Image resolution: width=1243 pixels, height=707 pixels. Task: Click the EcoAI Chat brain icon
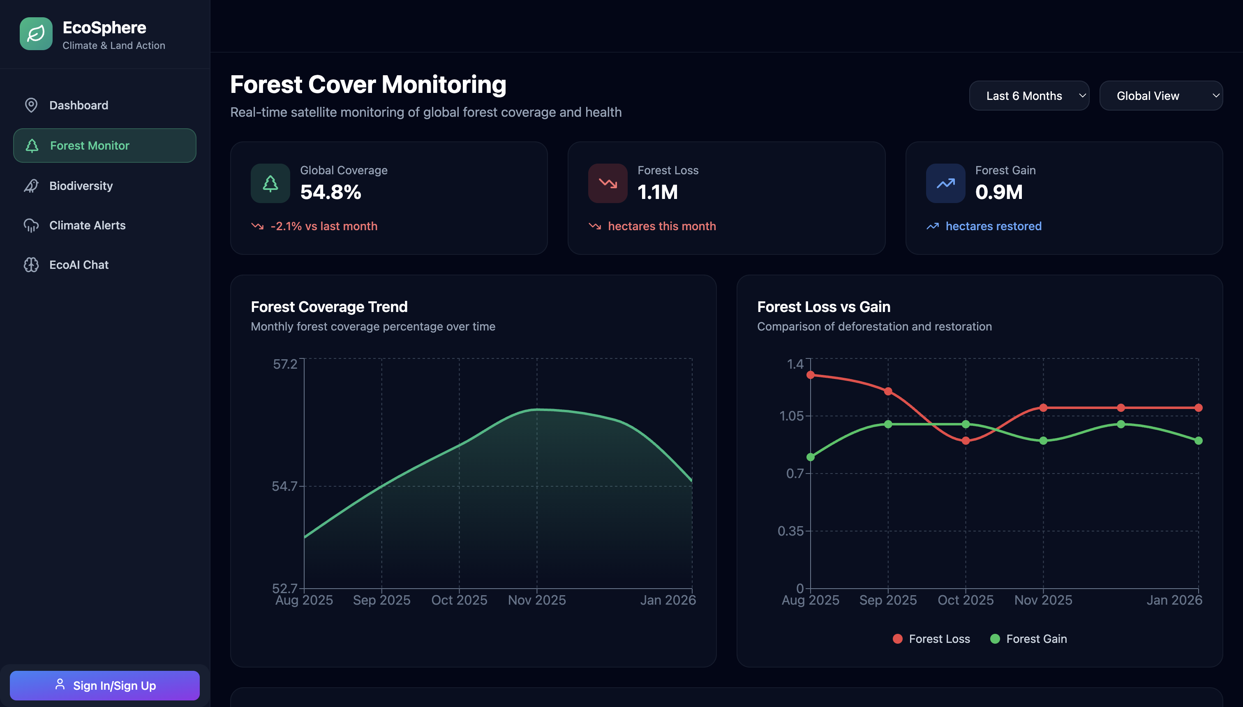click(x=31, y=265)
